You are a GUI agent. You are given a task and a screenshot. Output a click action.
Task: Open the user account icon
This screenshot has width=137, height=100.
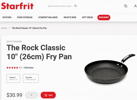[x=136, y=6]
